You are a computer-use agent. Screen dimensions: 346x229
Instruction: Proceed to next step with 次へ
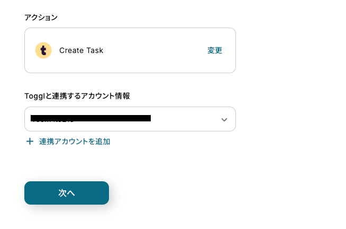click(x=67, y=193)
